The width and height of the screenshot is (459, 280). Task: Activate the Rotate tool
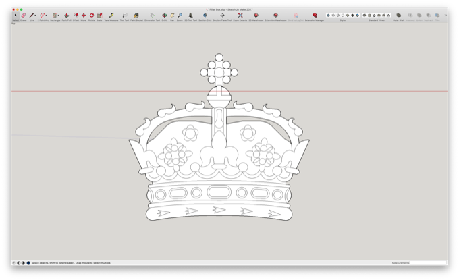[92, 16]
